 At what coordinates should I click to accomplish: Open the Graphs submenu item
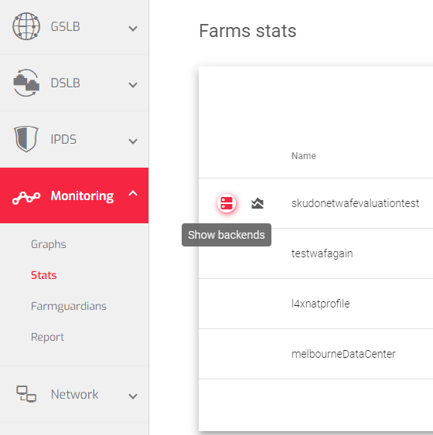click(48, 244)
